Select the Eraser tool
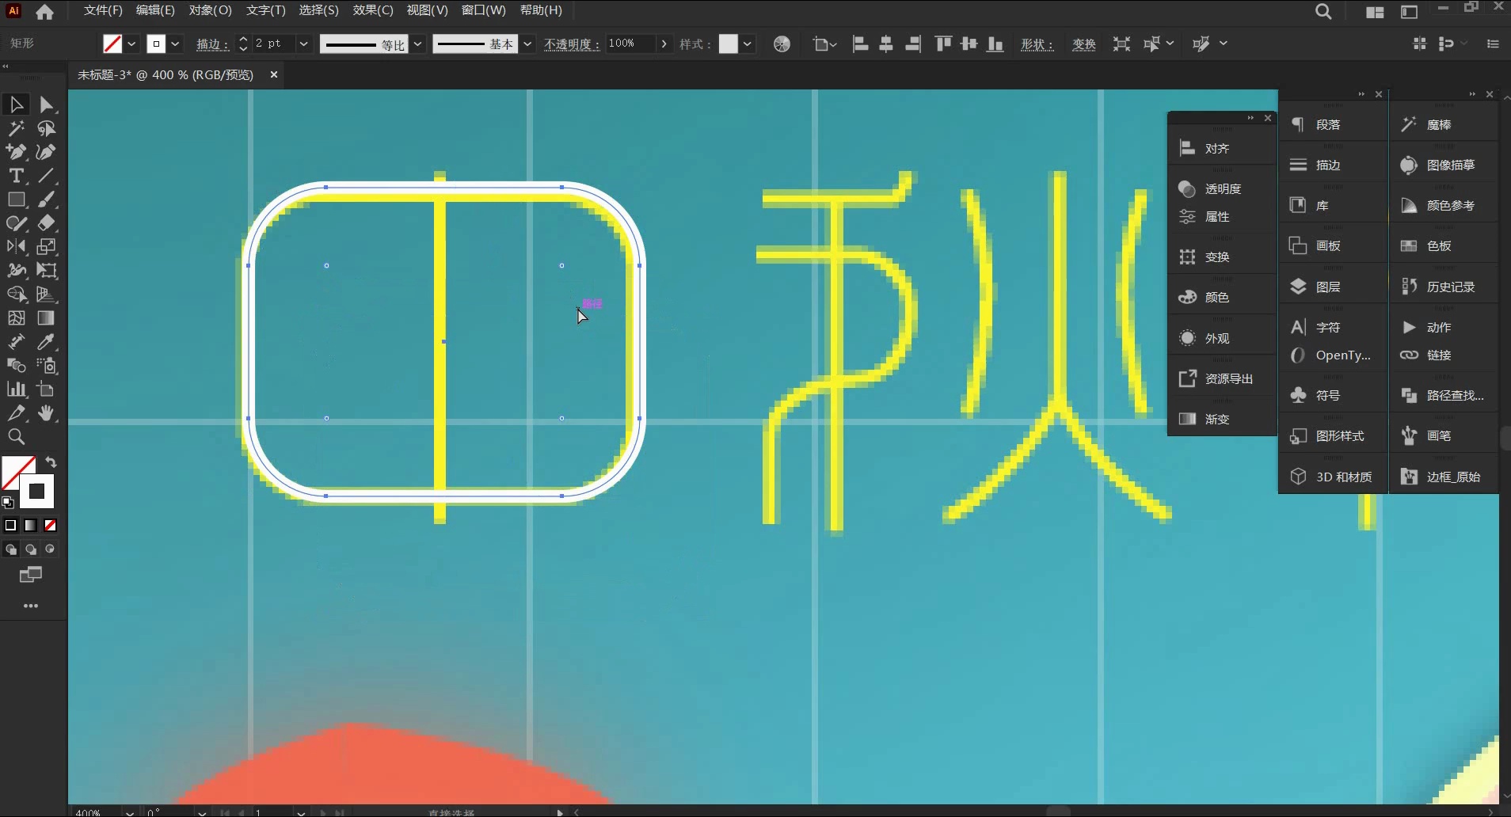 pos(46,223)
